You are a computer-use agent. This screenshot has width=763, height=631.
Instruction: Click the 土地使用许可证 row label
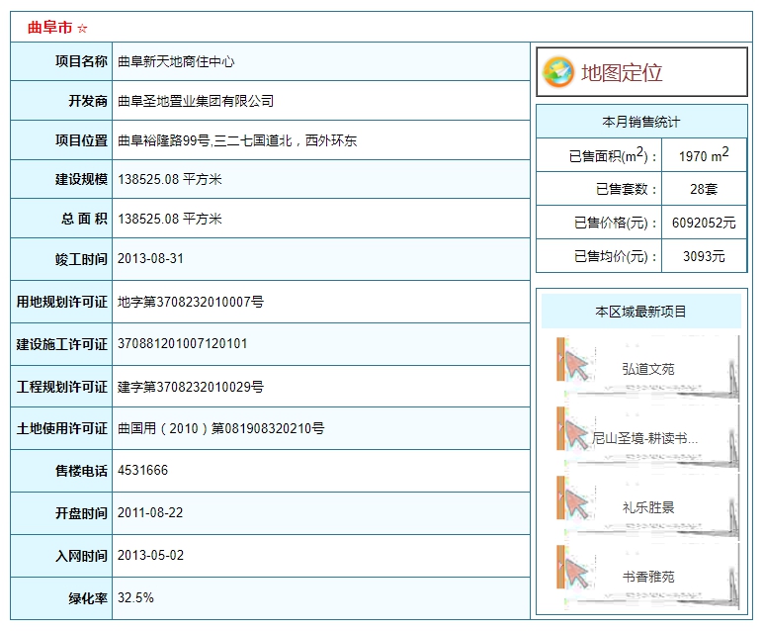62,428
